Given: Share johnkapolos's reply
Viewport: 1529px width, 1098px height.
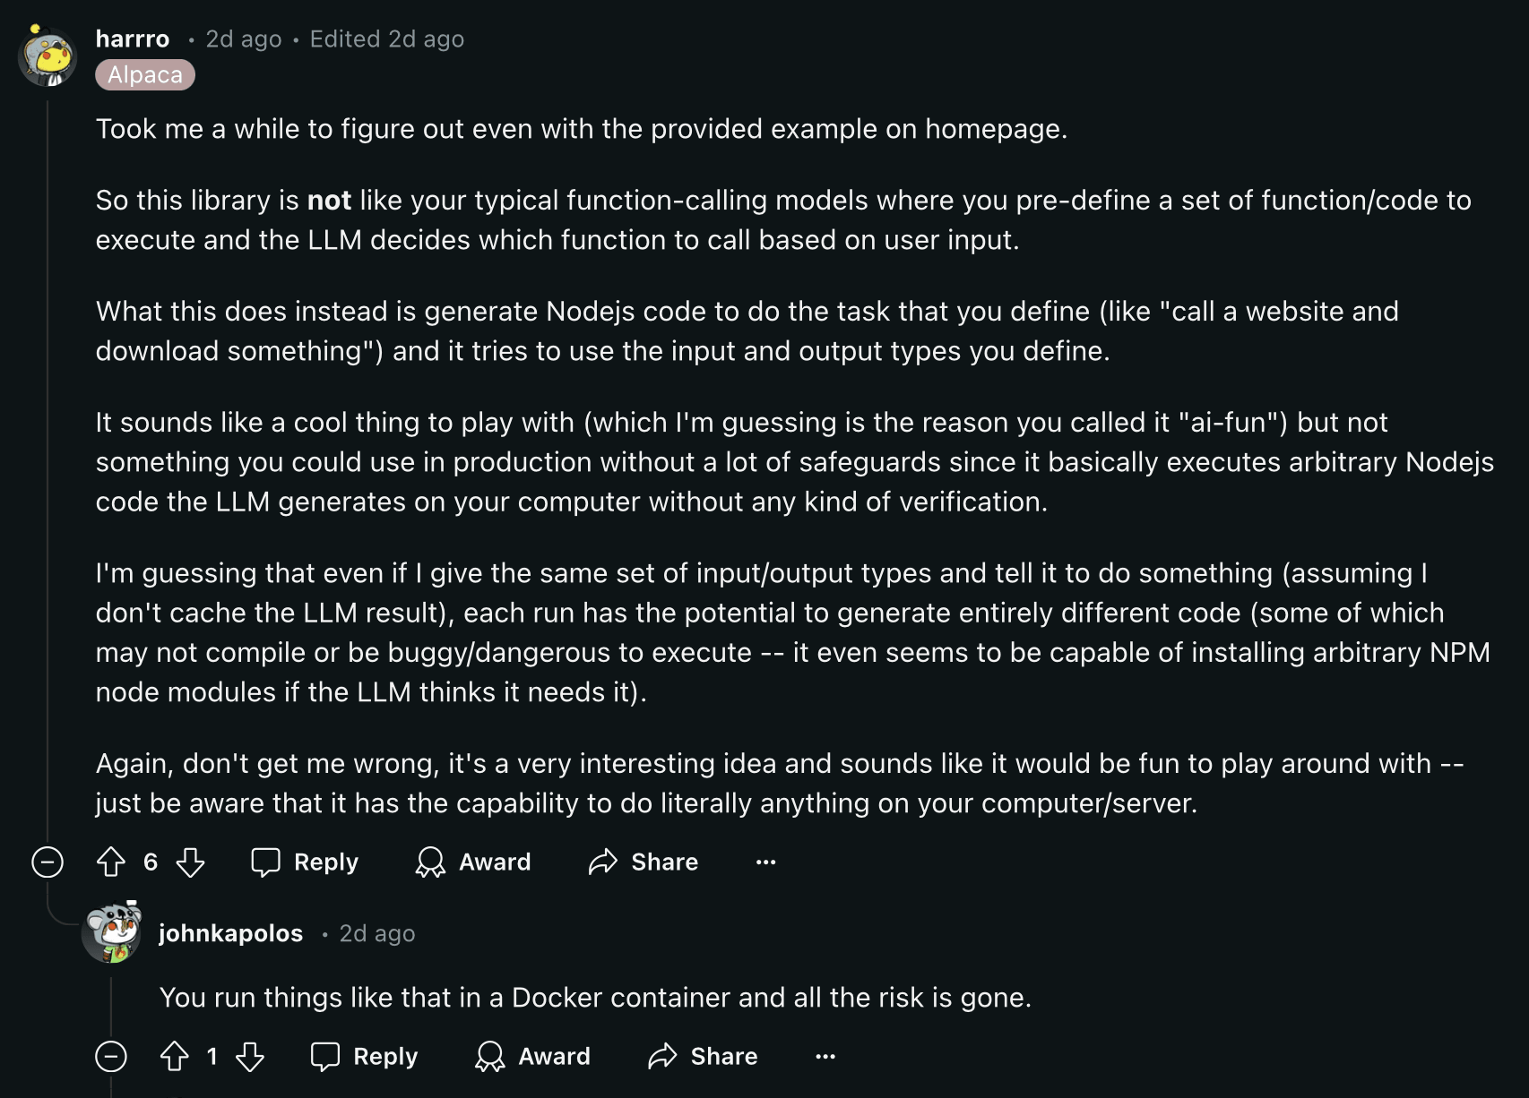Looking at the screenshot, I should pyautogui.click(x=703, y=1056).
